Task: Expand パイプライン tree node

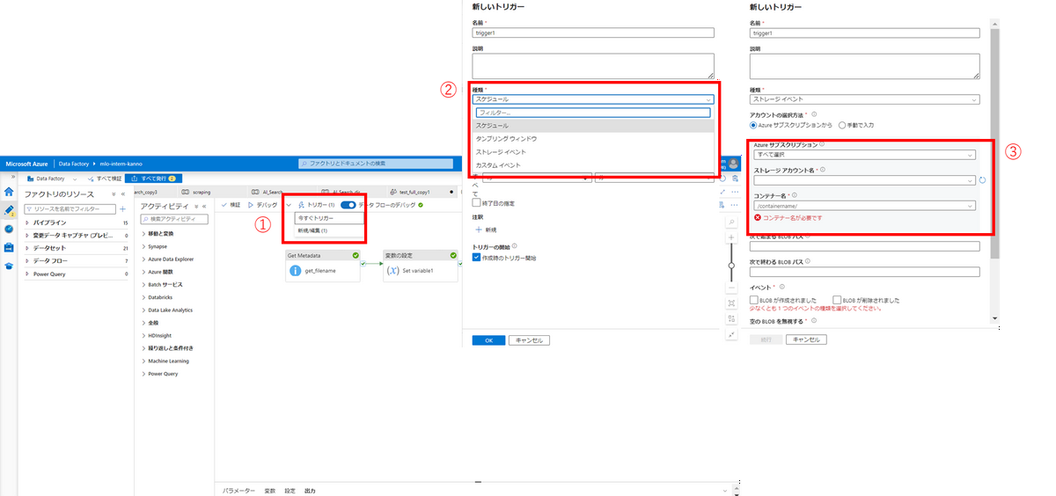Action: click(27, 223)
